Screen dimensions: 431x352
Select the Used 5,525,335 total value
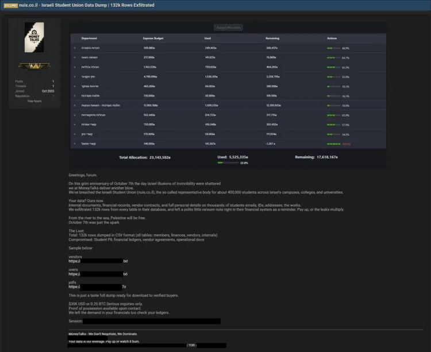(x=238, y=157)
